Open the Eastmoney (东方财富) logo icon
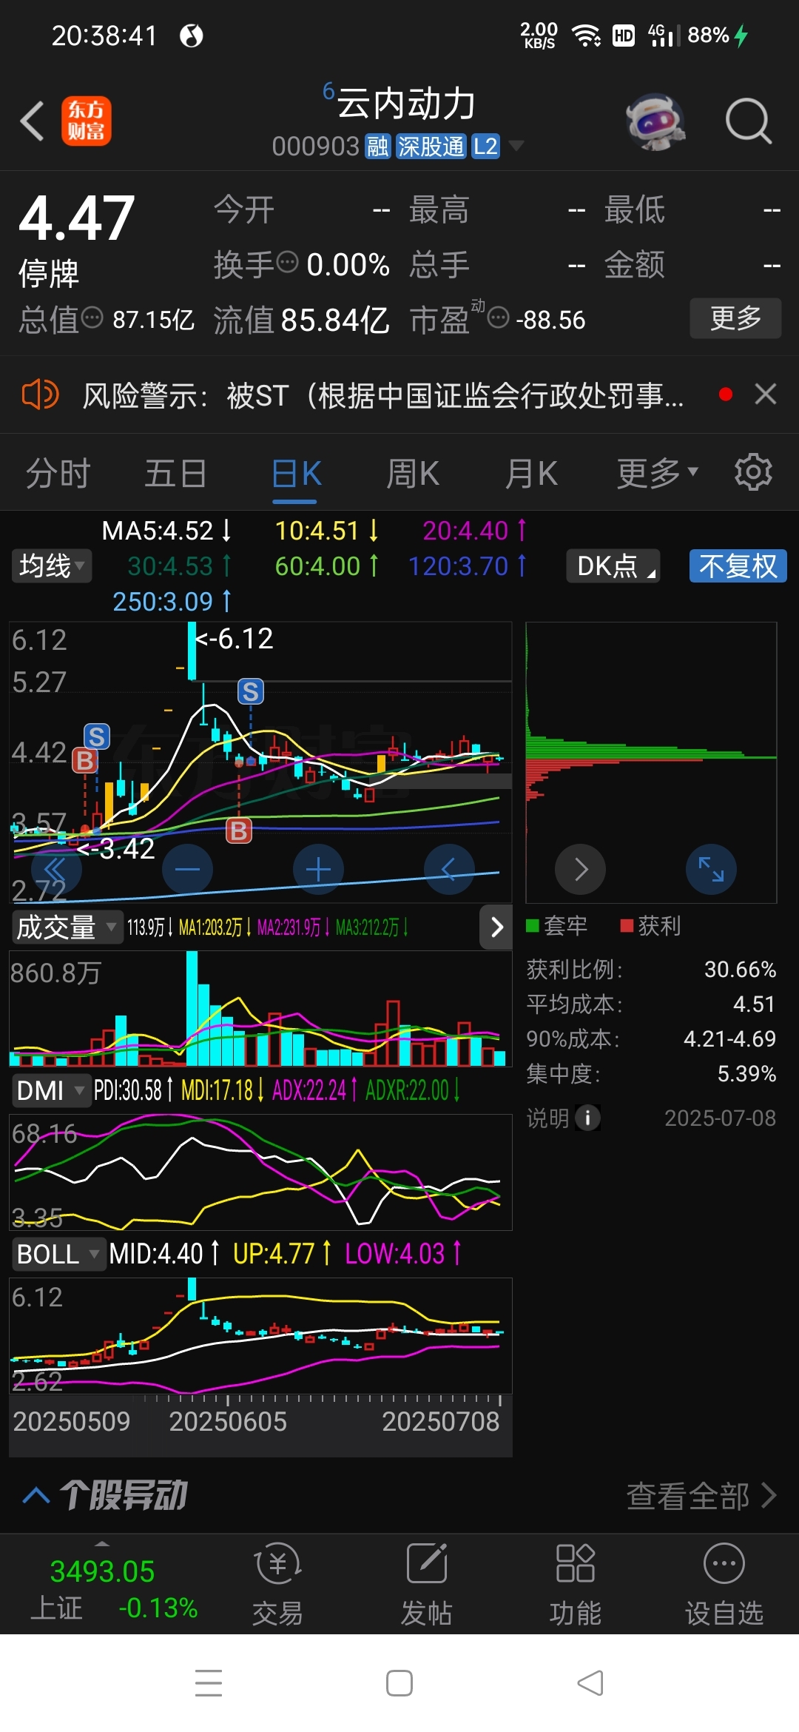Image resolution: width=799 pixels, height=1732 pixels. [86, 121]
